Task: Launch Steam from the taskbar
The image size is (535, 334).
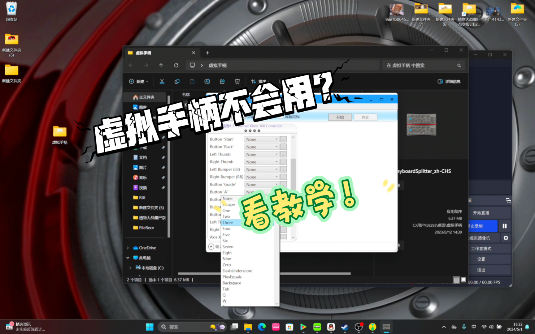Action: pos(344,327)
